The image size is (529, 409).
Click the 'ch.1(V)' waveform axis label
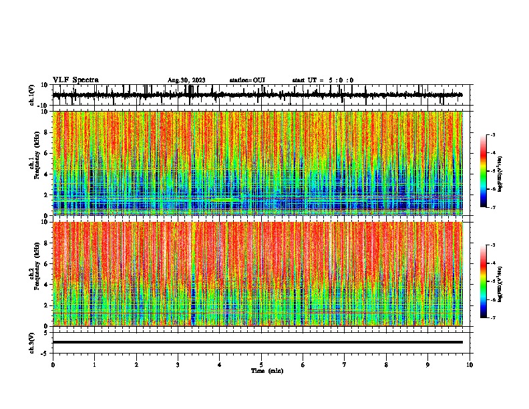pos(32,95)
